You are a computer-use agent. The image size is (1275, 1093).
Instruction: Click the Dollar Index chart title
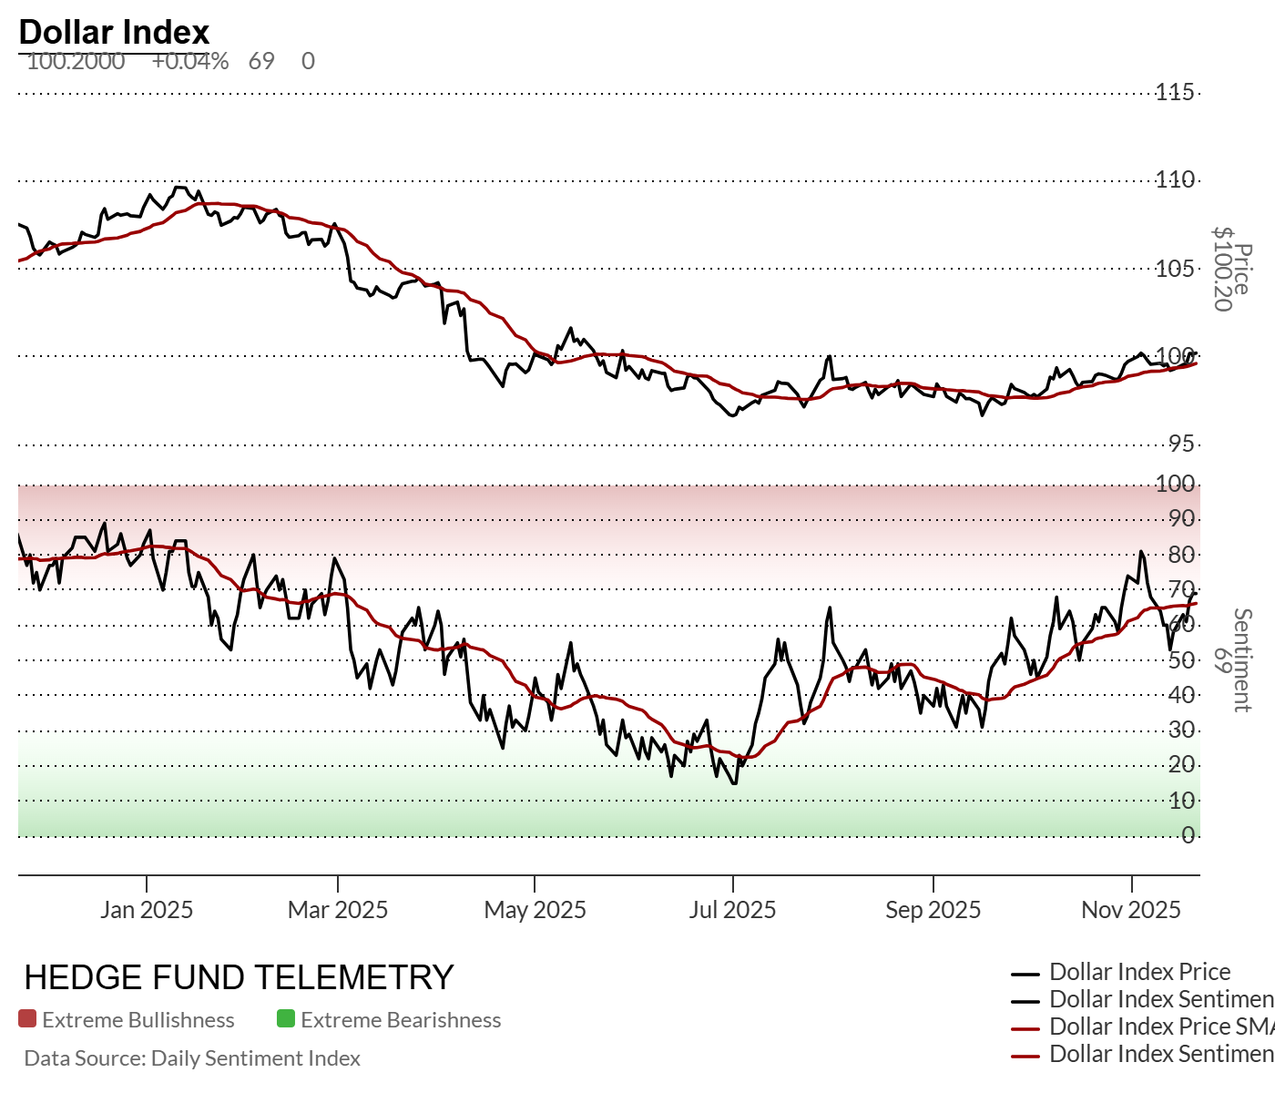coord(114,32)
